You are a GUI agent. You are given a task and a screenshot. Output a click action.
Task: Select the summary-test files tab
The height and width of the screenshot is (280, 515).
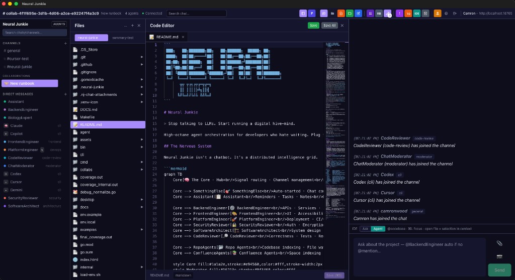click(x=123, y=38)
